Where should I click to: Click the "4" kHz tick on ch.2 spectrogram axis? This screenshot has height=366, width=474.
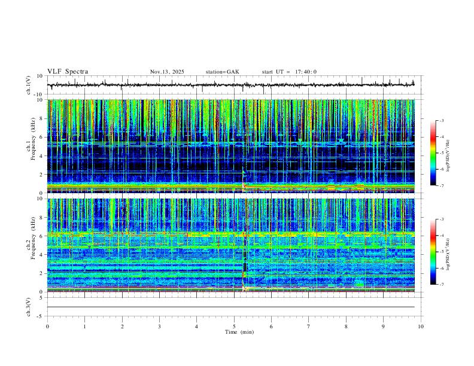(x=42, y=255)
